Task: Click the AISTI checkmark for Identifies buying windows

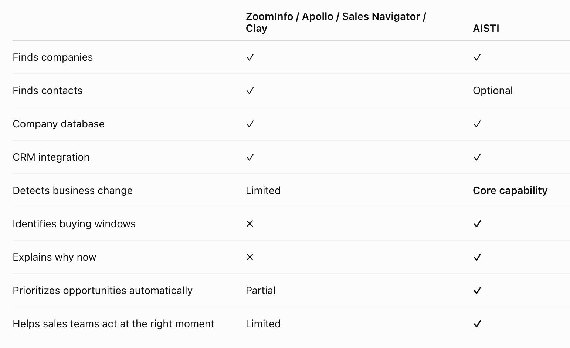Action: pyautogui.click(x=477, y=224)
